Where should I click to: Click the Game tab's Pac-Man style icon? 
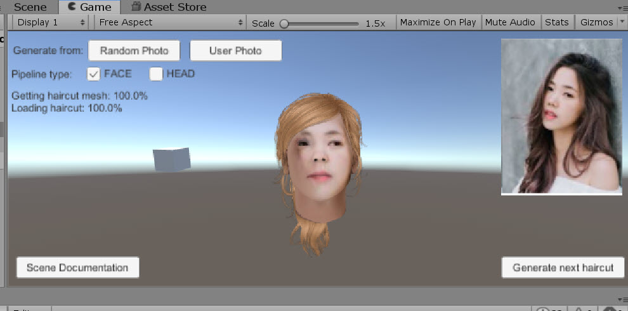[x=72, y=8]
